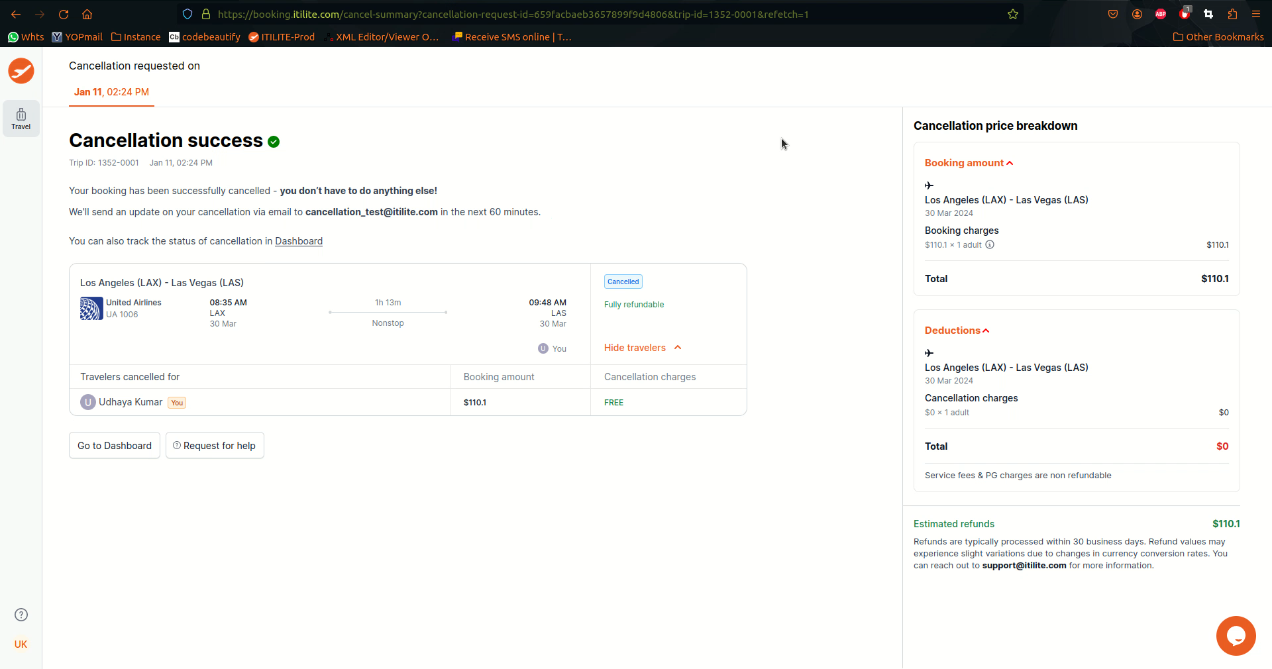This screenshot has width=1272, height=669.
Task: Open the help question mark icon
Action: pyautogui.click(x=21, y=615)
